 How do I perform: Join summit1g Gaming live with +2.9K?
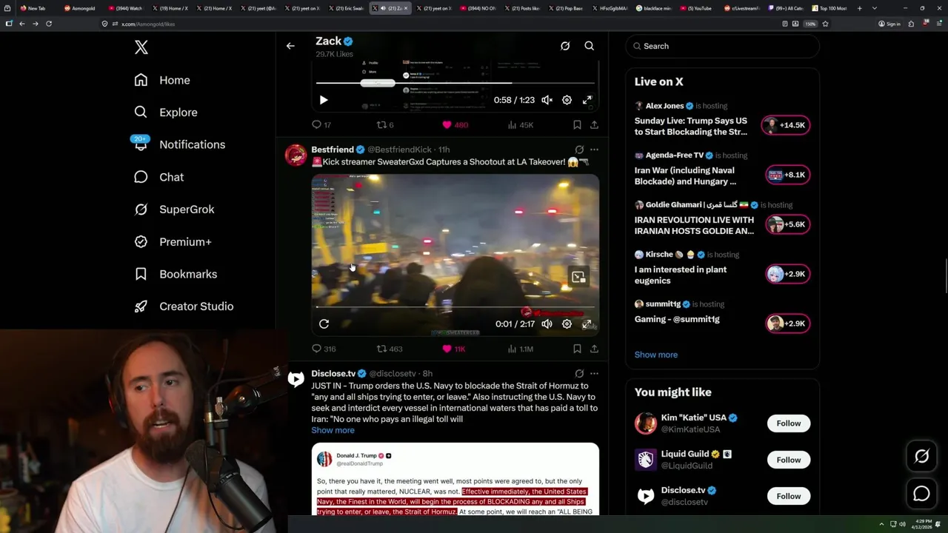(787, 324)
